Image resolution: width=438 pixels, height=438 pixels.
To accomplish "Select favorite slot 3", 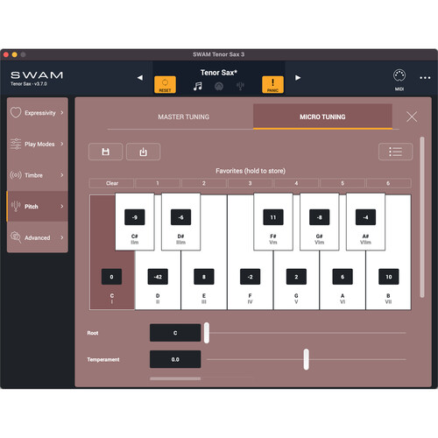I will pos(250,183).
